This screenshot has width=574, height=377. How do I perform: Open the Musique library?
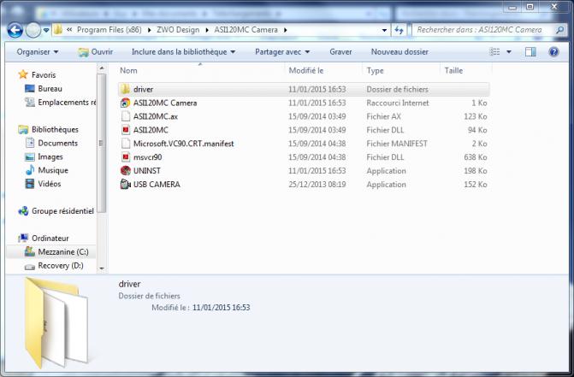pos(53,170)
